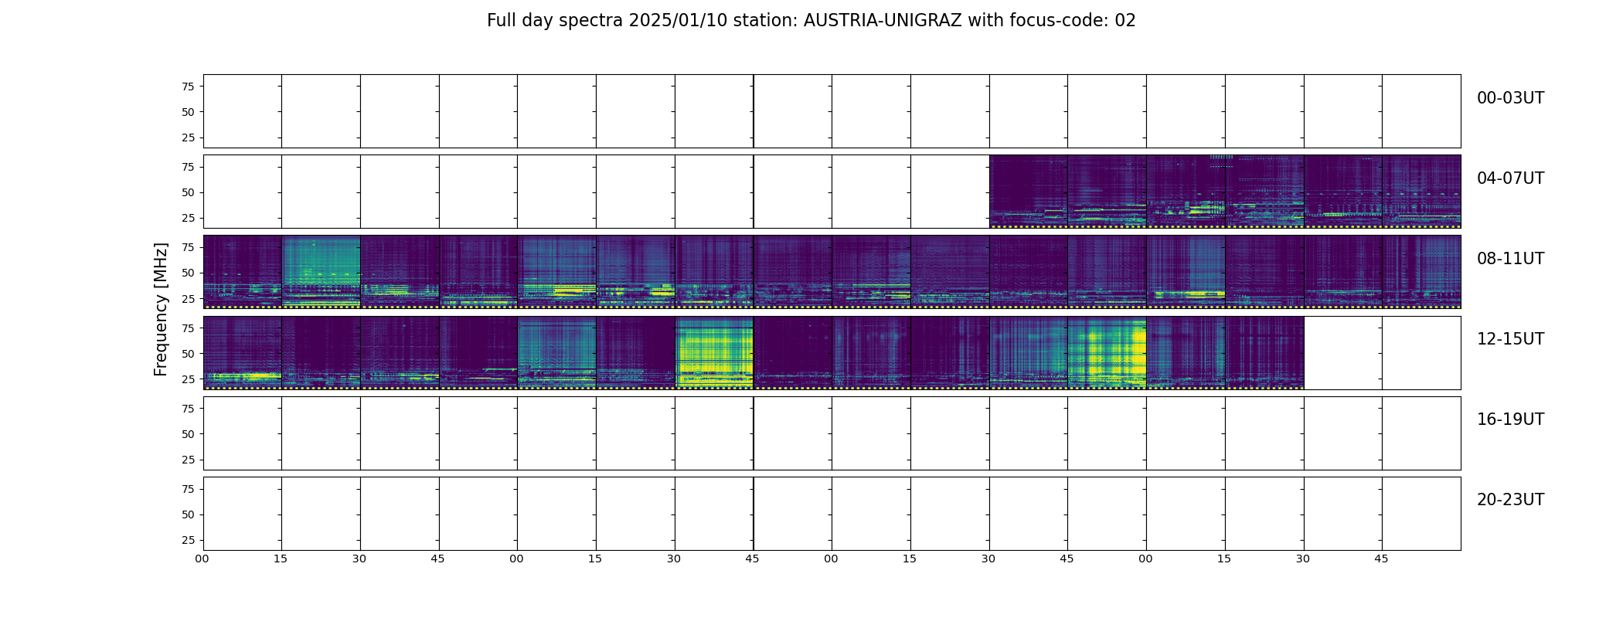Select the '08-11UT' row label

[x=1510, y=259]
